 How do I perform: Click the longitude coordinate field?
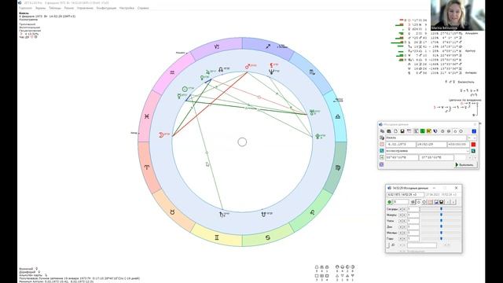(x=436, y=157)
